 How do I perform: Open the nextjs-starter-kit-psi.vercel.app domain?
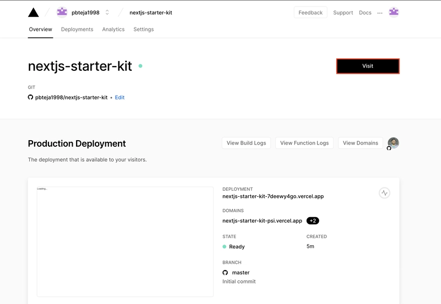(262, 220)
